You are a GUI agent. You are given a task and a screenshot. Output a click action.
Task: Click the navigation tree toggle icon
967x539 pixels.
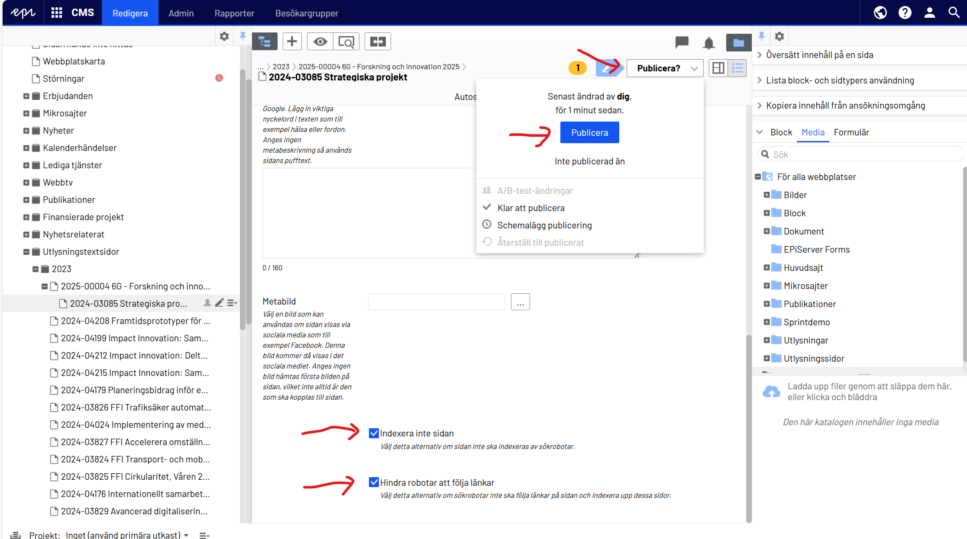(265, 42)
